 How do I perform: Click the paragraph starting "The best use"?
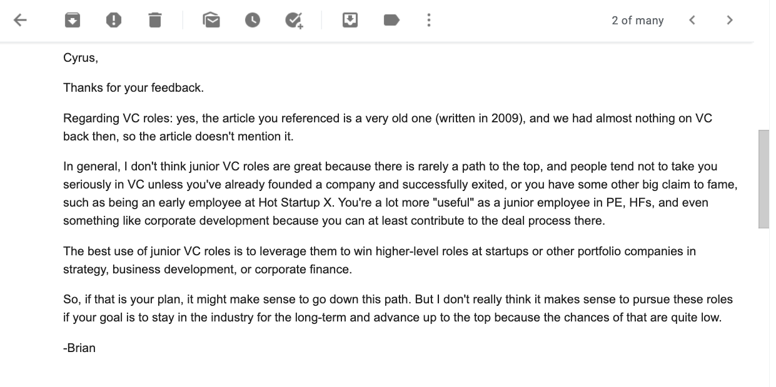(x=379, y=260)
